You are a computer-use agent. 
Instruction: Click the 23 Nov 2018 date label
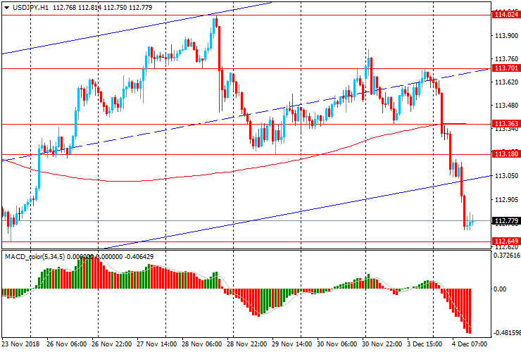pos(20,344)
